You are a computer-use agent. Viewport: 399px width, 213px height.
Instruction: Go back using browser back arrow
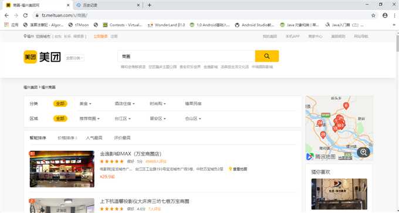6,15
